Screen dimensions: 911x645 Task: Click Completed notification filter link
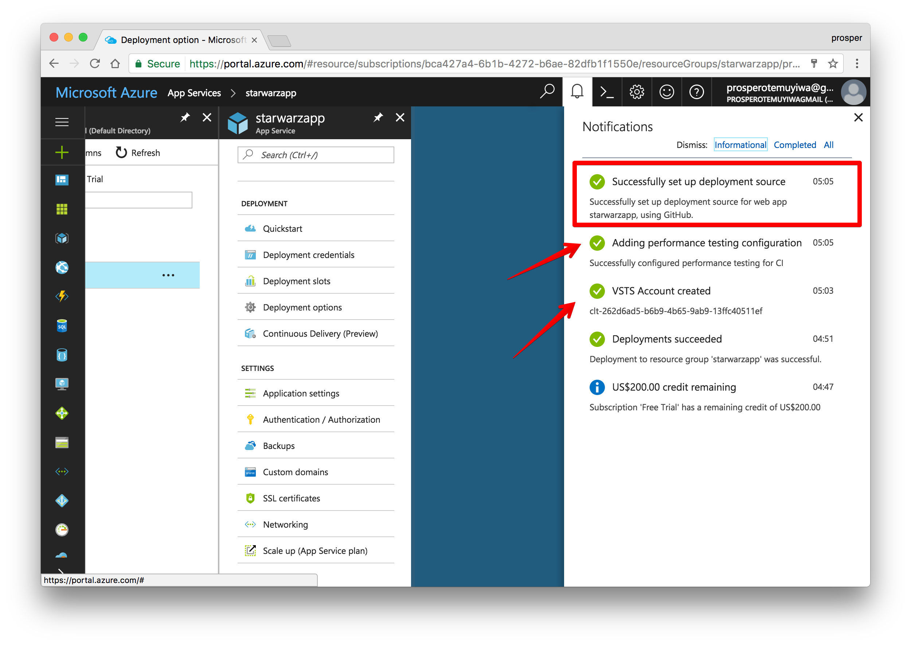tap(796, 145)
